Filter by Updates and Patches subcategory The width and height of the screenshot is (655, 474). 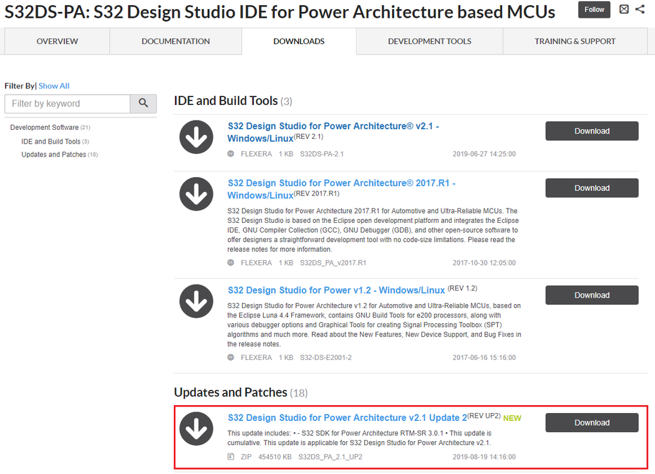point(59,155)
